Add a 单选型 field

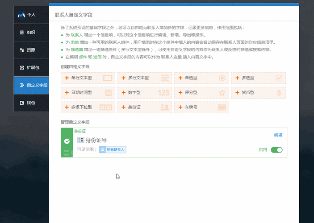(x=201, y=78)
